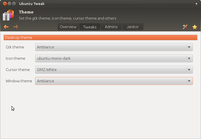Click the Theme heading text
The height and width of the screenshot is (139, 201).
point(26,12)
